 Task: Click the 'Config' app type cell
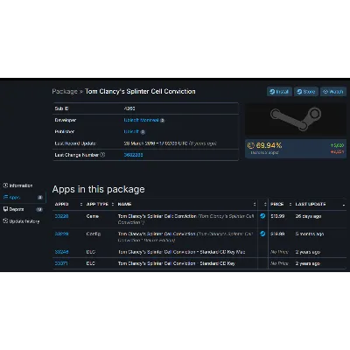pyautogui.click(x=94, y=234)
